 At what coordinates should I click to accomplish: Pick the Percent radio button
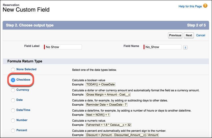[x=13, y=131]
